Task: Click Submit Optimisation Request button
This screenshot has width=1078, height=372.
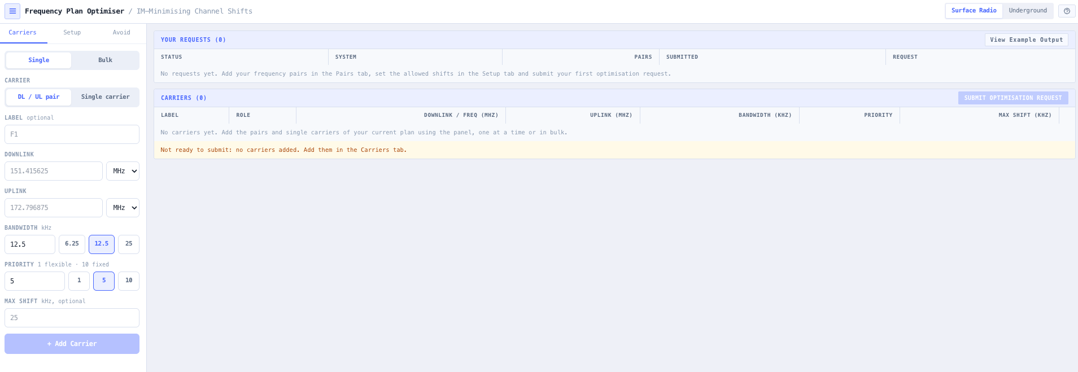Action: click(x=1013, y=98)
